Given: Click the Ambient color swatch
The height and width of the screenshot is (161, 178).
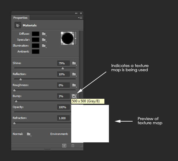Looking at the screenshot, I should pos(36,52).
